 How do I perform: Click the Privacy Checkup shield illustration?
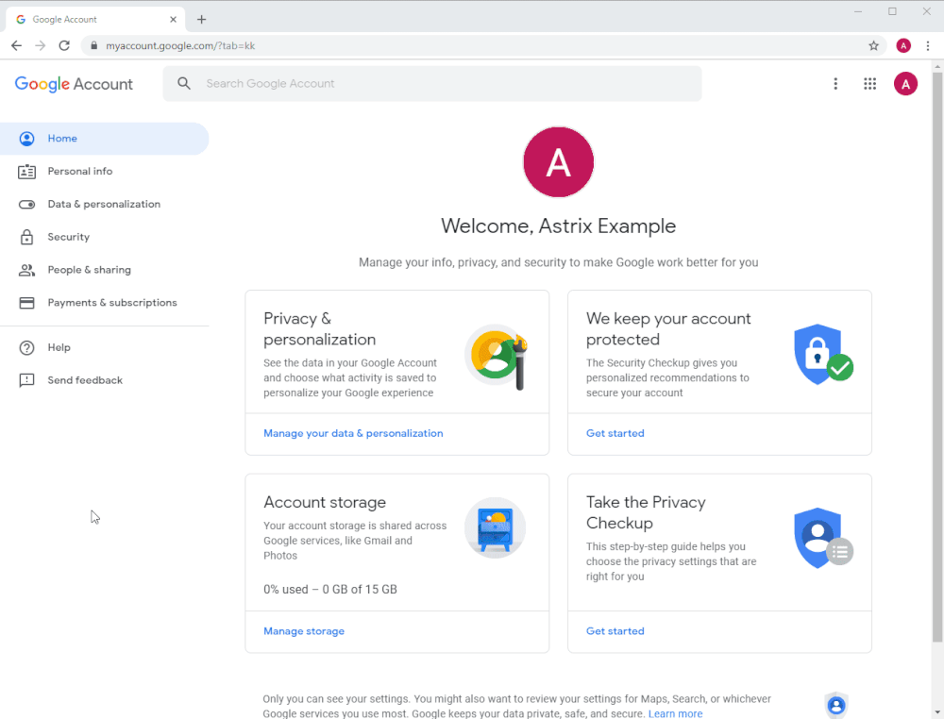[x=823, y=537]
